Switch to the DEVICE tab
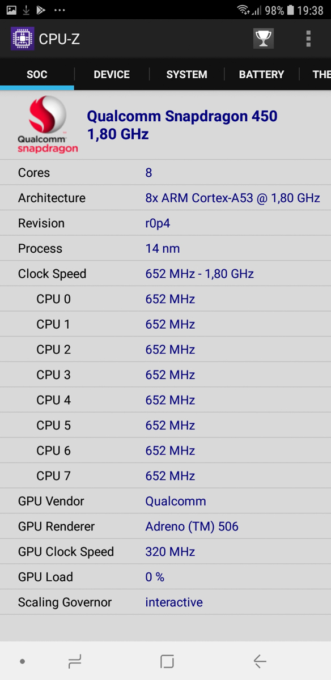 pos(112,74)
